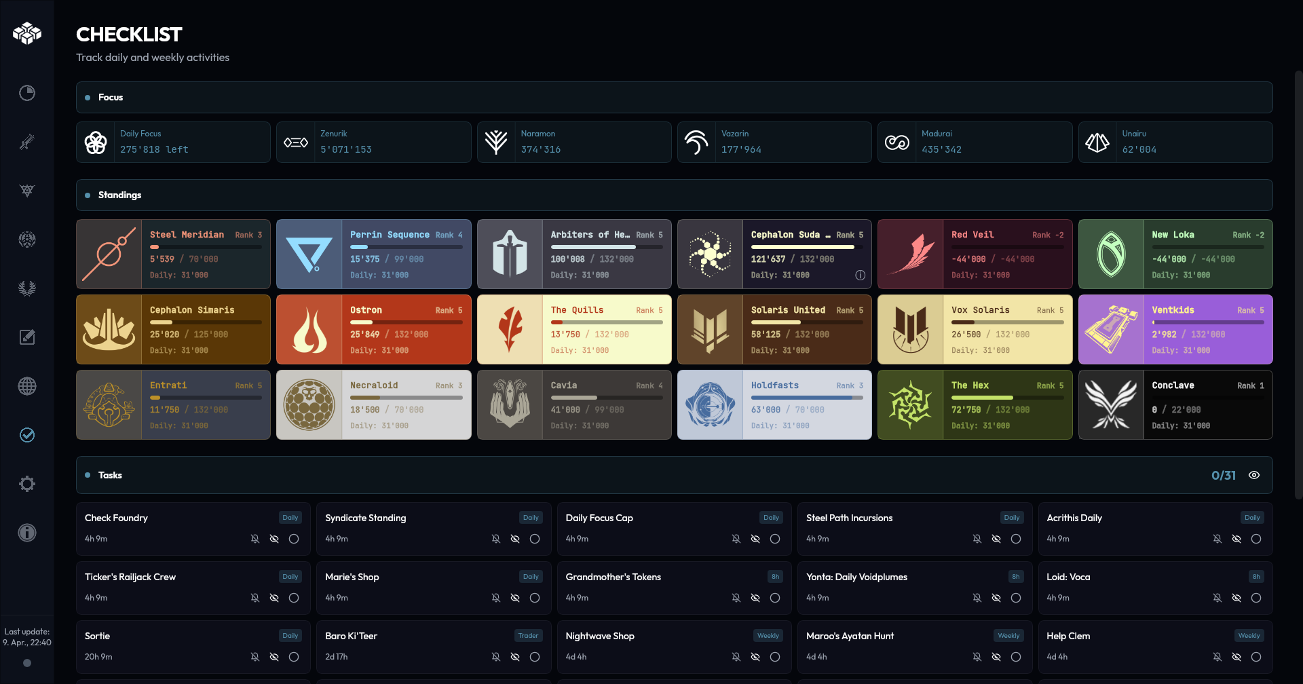The height and width of the screenshot is (684, 1303).
Task: Click the app logo at top left
Action: pos(27,33)
